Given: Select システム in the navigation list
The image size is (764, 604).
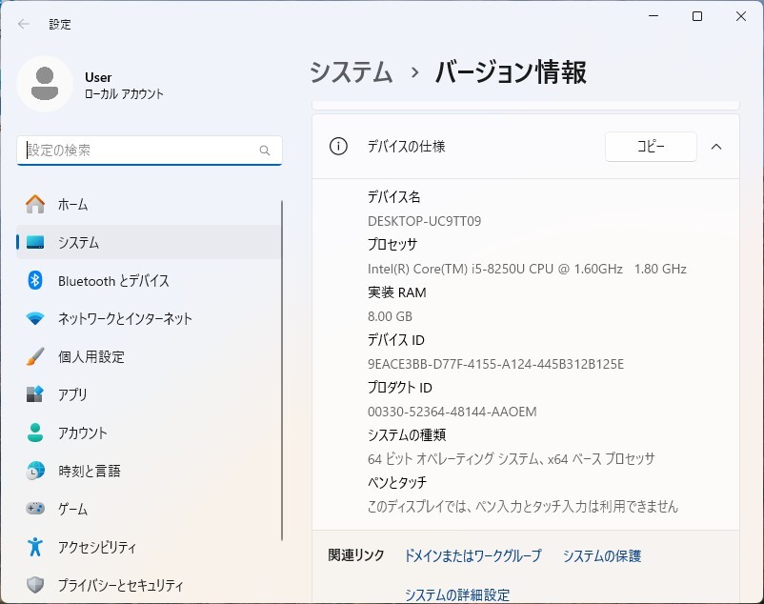Looking at the screenshot, I should [x=149, y=242].
